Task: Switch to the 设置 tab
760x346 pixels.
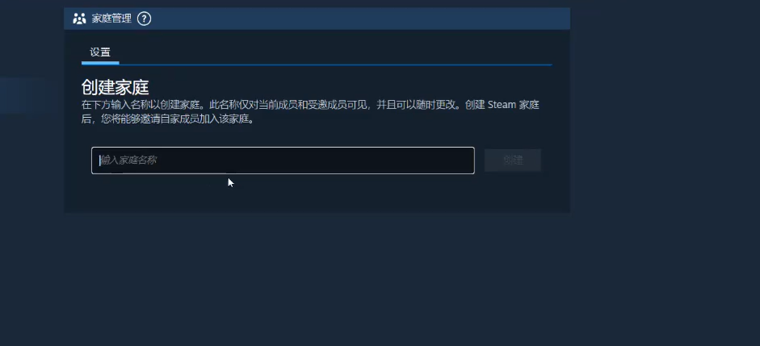Action: (100, 52)
